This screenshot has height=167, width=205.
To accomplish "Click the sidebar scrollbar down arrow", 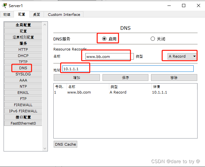I will pyautogui.click(x=45, y=149).
